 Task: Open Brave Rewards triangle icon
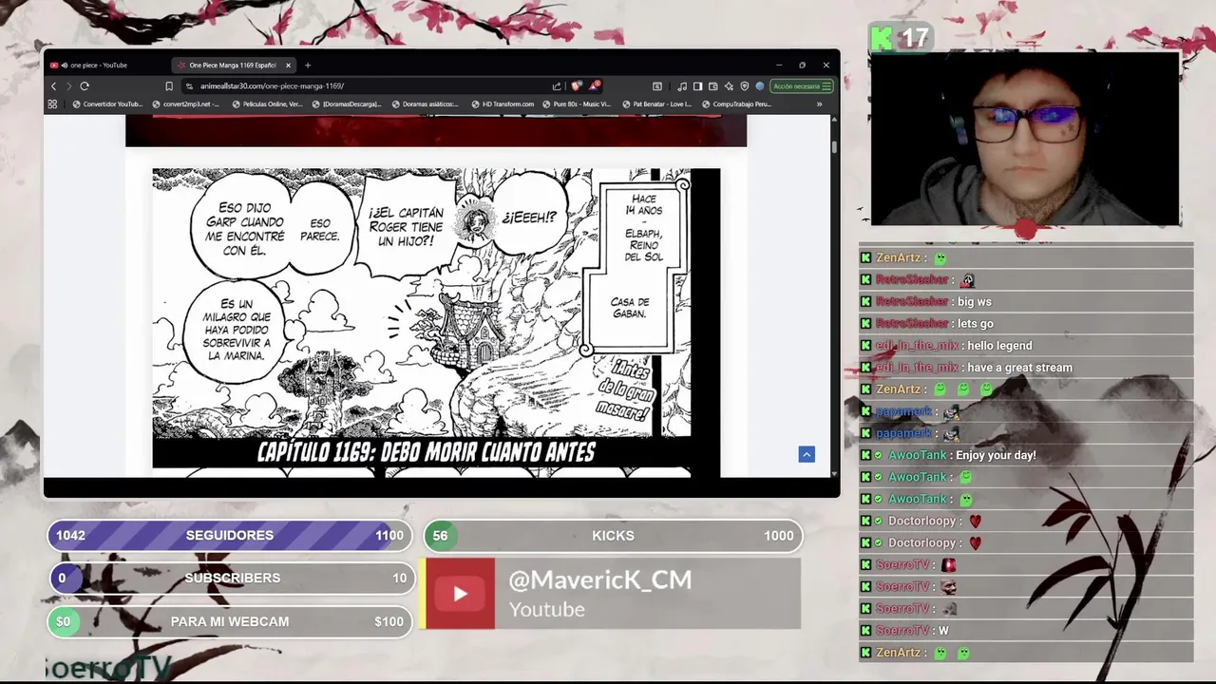(594, 86)
